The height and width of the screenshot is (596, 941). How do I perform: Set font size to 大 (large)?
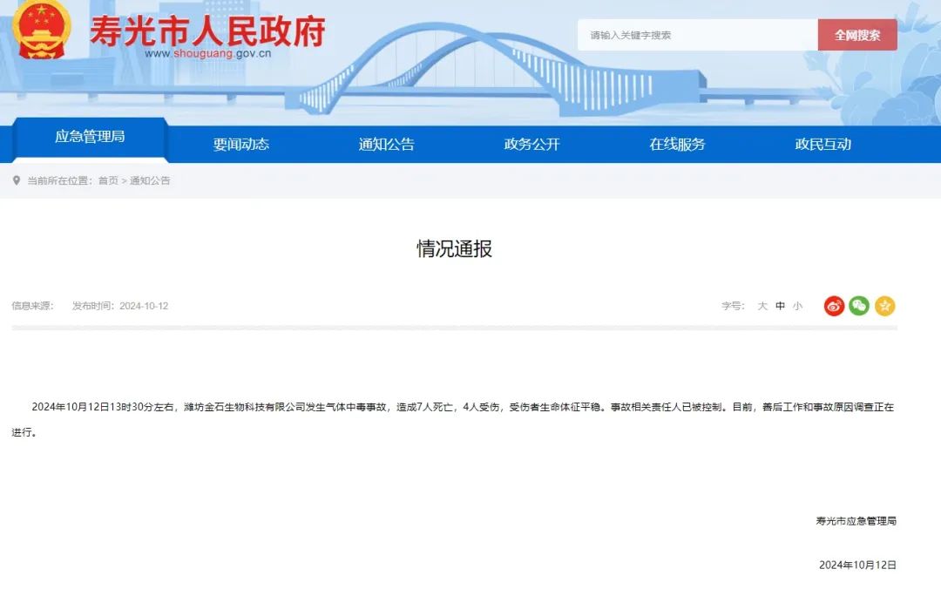(762, 306)
